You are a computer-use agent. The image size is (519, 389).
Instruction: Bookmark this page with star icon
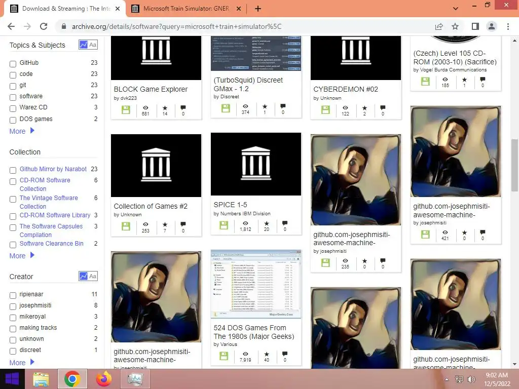455,26
